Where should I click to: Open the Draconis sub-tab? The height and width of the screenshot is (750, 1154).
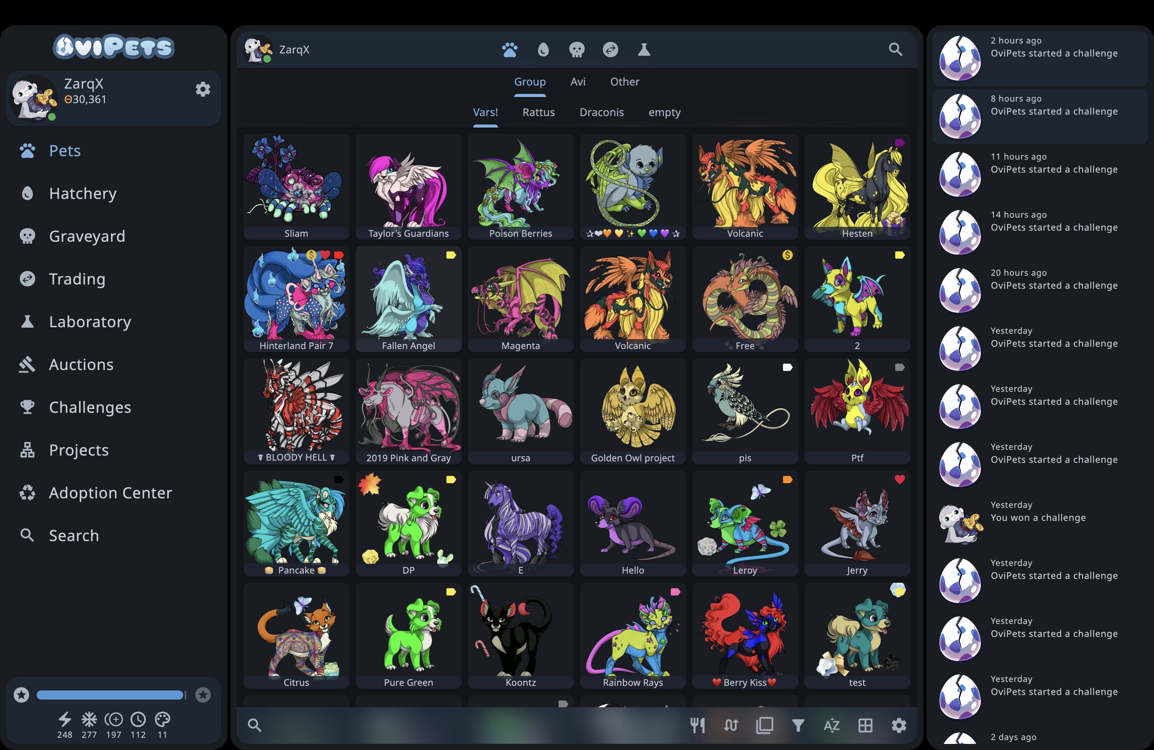coord(602,112)
